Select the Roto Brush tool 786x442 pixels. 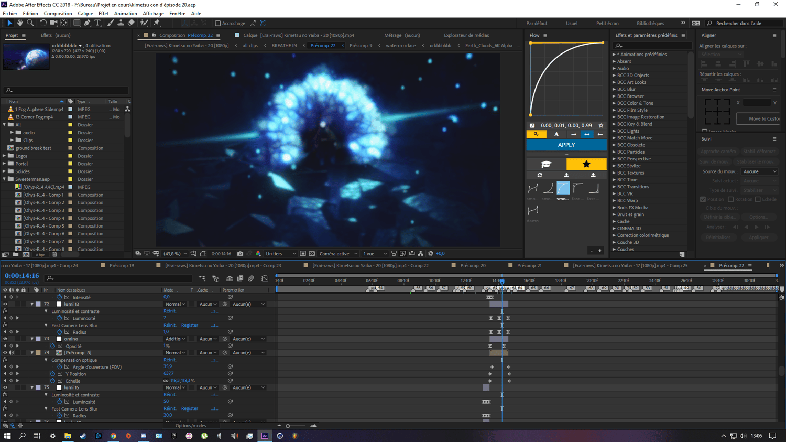point(144,23)
